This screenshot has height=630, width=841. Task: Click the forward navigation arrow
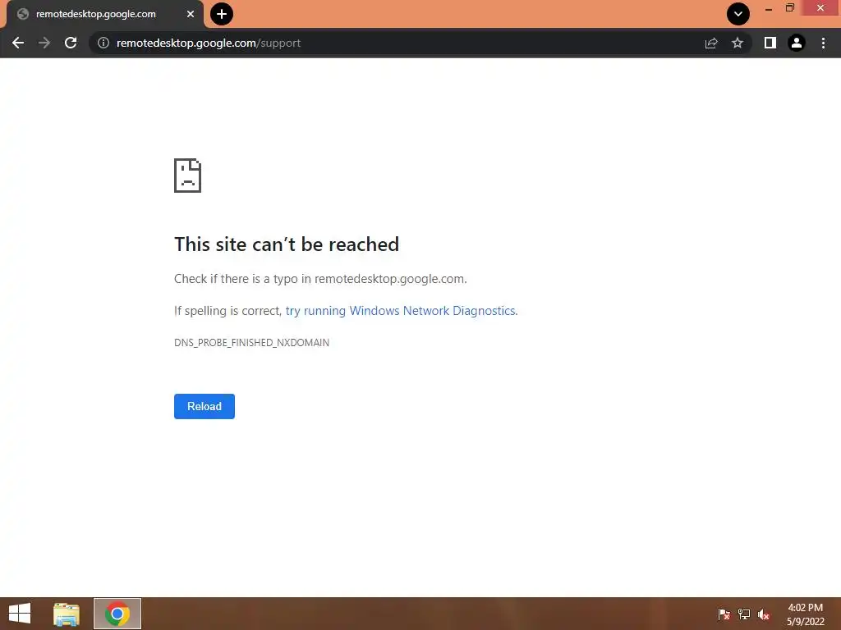44,43
